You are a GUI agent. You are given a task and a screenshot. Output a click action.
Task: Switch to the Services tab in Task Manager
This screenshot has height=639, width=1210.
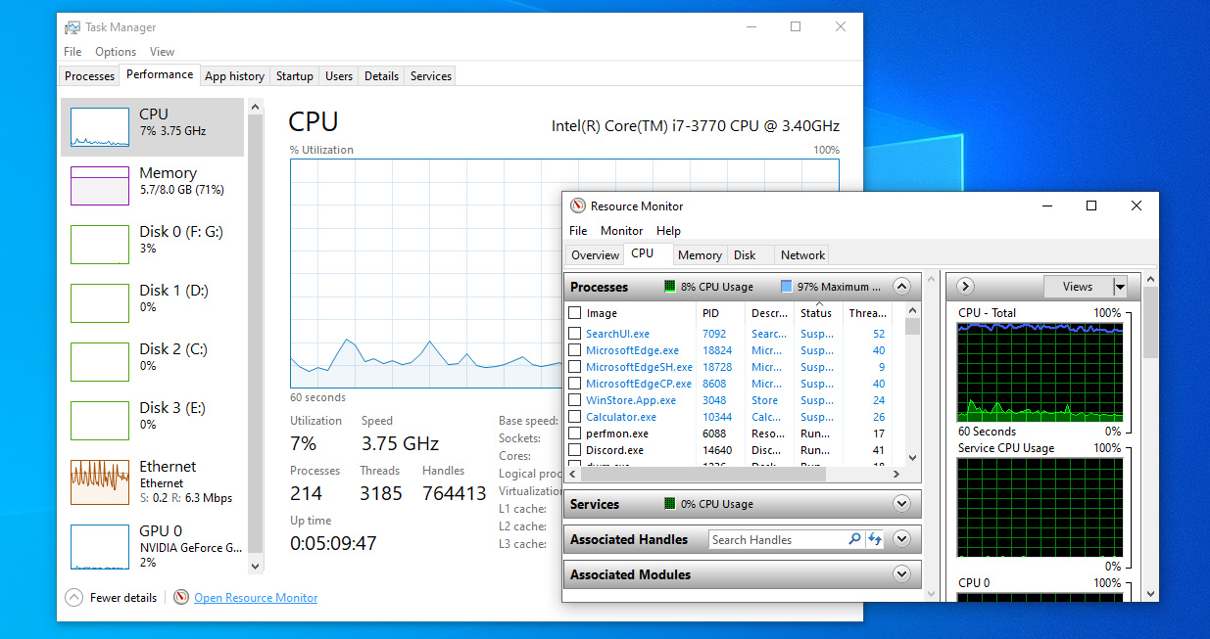[431, 76]
